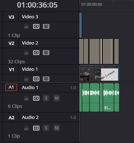Click the Audio 2 channel value 1.0
Viewport: 134px width, 143px height.
tap(73, 117)
